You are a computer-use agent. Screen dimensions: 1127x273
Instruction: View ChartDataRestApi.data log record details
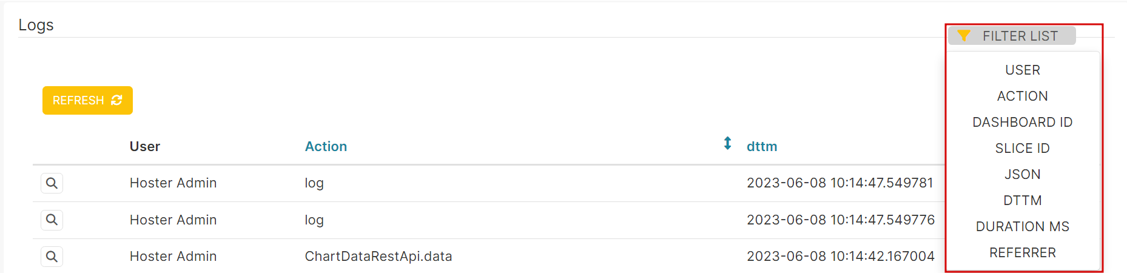coord(52,257)
